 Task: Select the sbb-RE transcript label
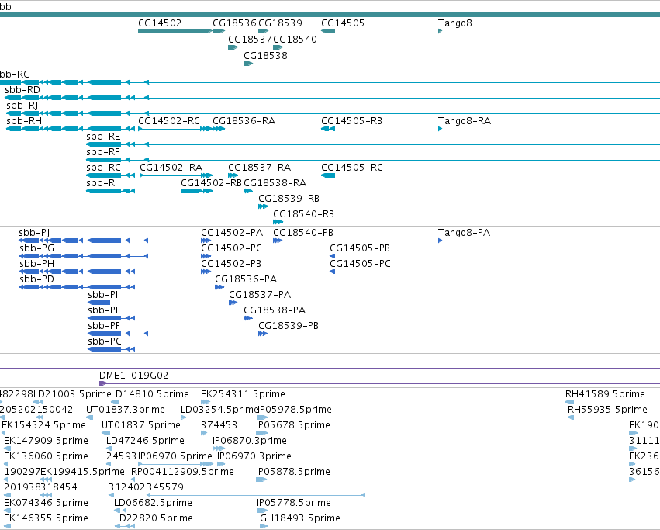tap(104, 137)
